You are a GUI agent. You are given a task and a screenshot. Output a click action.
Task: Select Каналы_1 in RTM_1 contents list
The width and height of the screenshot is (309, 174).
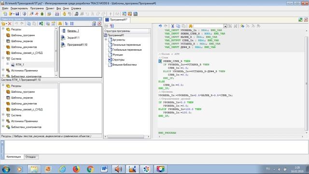point(73,31)
